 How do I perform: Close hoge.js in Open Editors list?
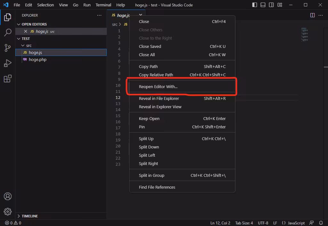(26, 31)
